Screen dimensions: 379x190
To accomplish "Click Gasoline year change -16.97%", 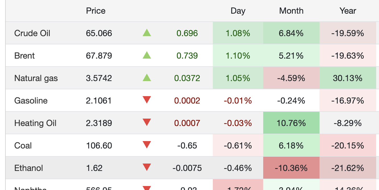I will point(348,101).
